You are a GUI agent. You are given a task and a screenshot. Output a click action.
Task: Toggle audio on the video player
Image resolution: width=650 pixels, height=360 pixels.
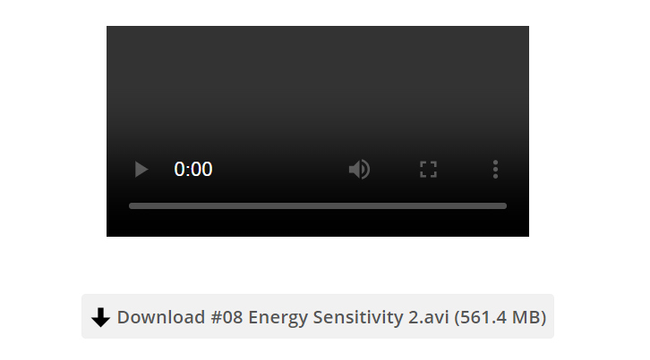(359, 169)
